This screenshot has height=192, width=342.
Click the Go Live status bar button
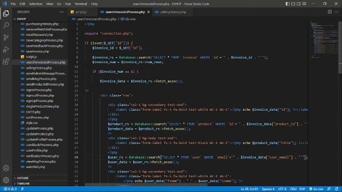pyautogui.click(x=316, y=189)
